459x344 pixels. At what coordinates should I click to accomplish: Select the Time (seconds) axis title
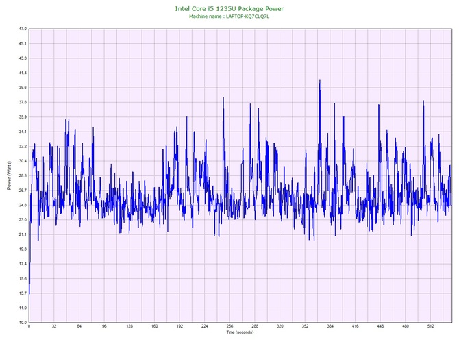240,332
